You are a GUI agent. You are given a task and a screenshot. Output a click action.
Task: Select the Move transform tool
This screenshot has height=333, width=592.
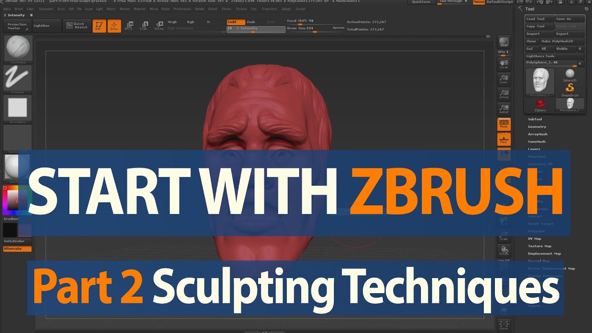pos(129,26)
